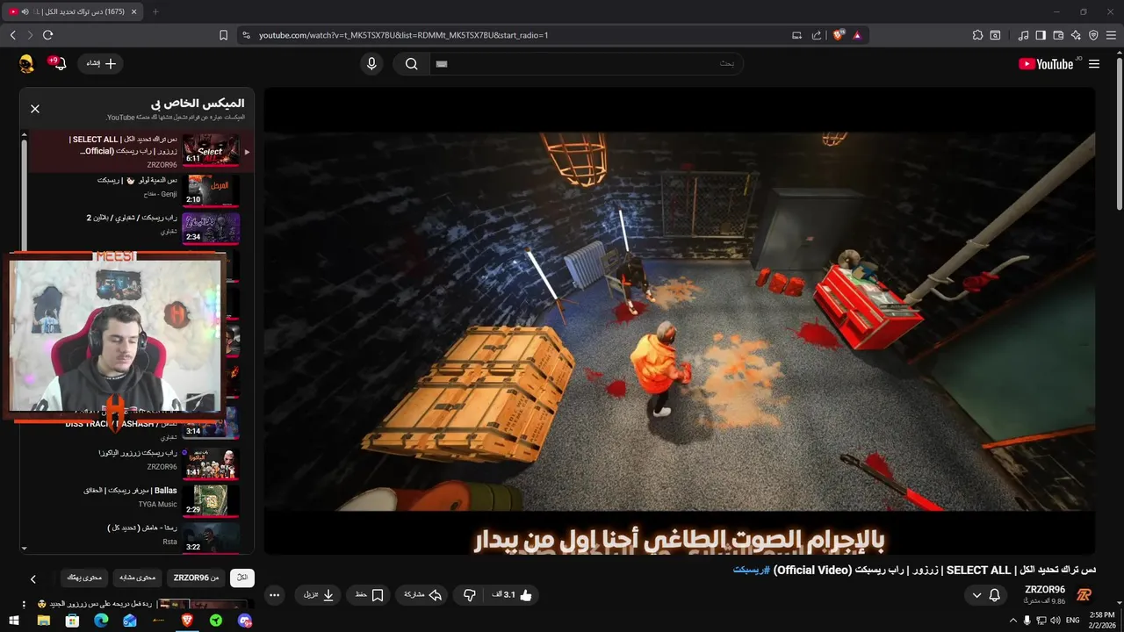Open the Brave Rewards triangle icon
The width and height of the screenshot is (1124, 632).
click(857, 35)
